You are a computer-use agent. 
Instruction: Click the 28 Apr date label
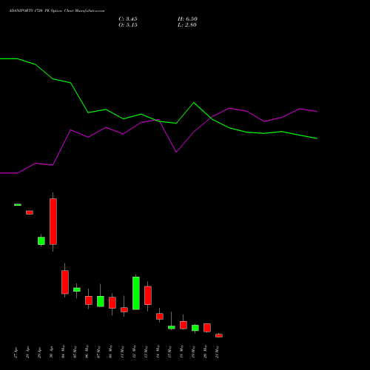click(27, 352)
